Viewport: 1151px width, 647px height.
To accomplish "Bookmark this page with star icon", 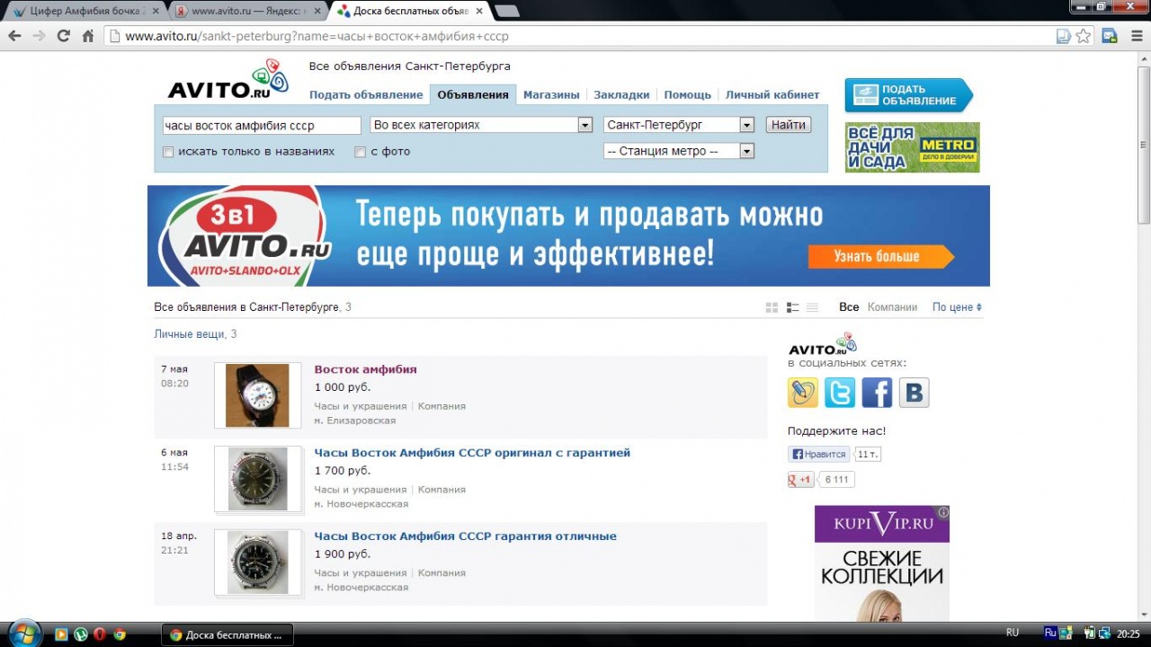I will [1084, 36].
